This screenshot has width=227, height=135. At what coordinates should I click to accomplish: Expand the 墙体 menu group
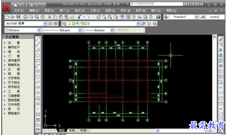[14, 52]
